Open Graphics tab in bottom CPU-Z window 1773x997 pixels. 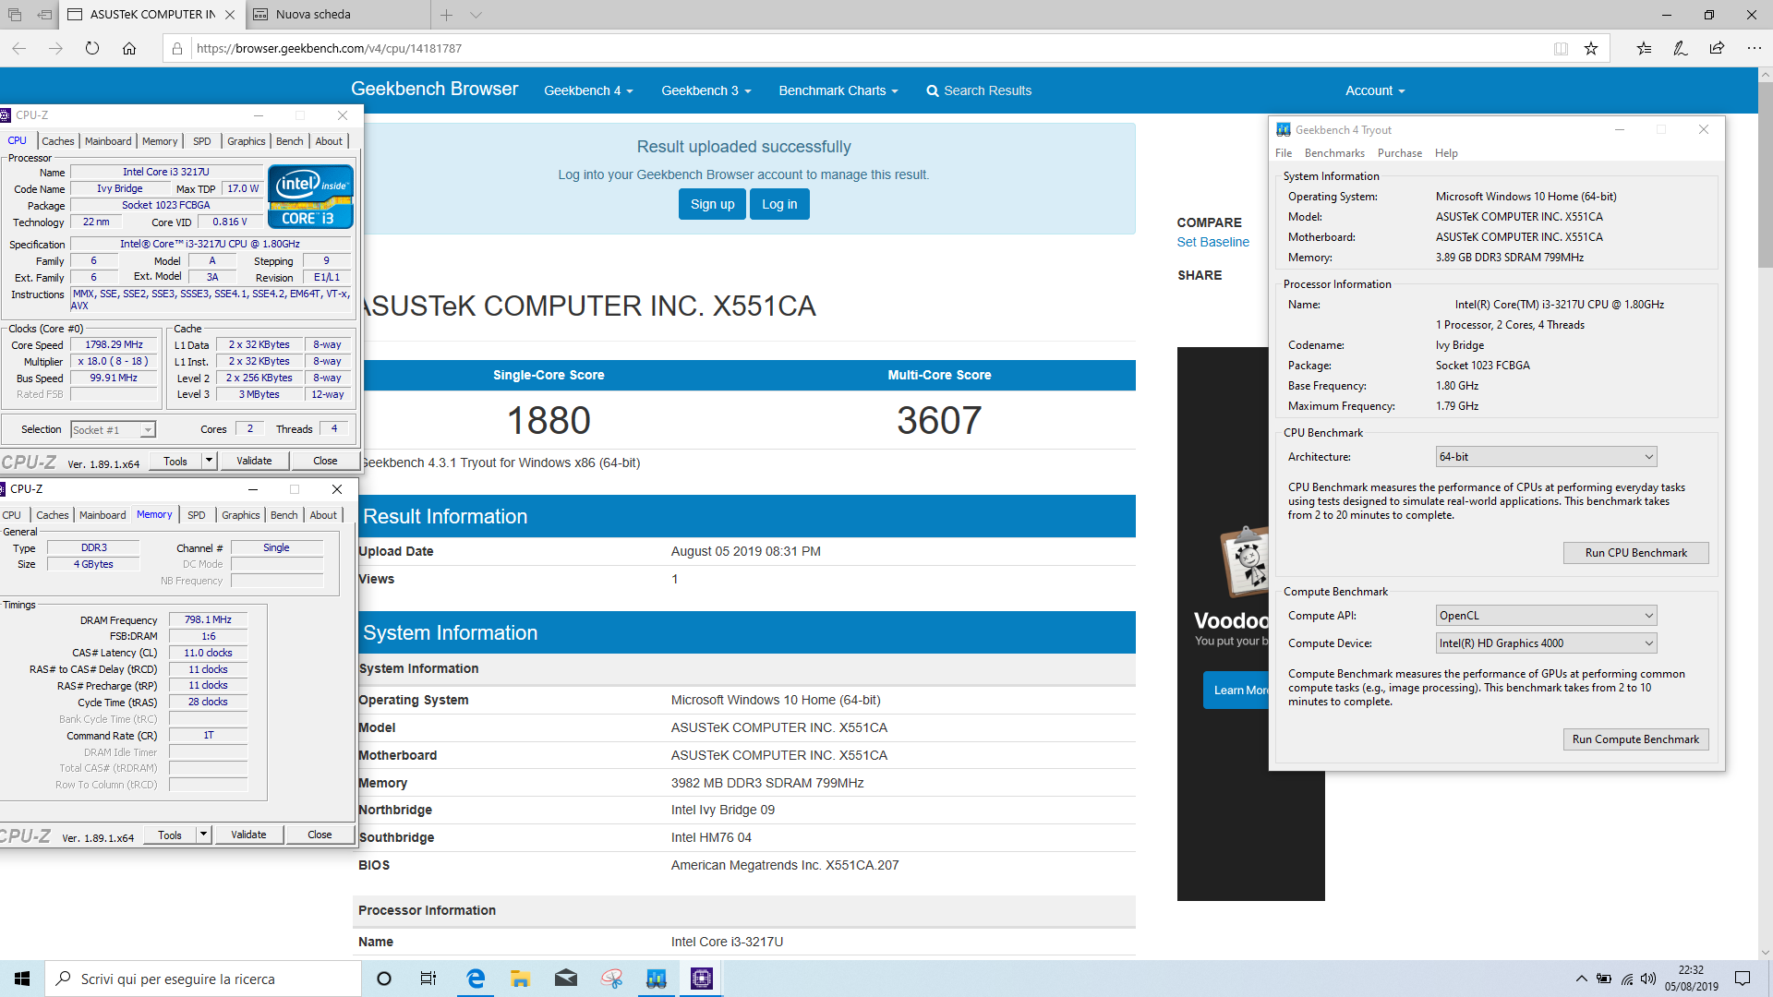pos(240,515)
